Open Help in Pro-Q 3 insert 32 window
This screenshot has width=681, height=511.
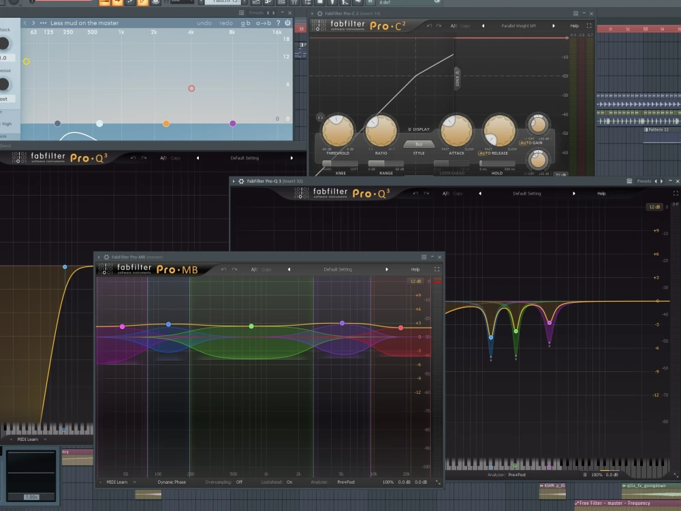pyautogui.click(x=601, y=193)
